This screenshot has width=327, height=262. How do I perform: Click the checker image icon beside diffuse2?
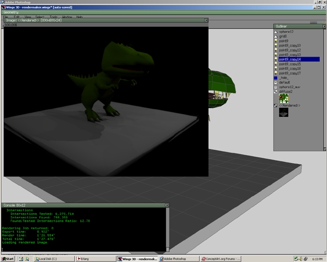point(276,92)
